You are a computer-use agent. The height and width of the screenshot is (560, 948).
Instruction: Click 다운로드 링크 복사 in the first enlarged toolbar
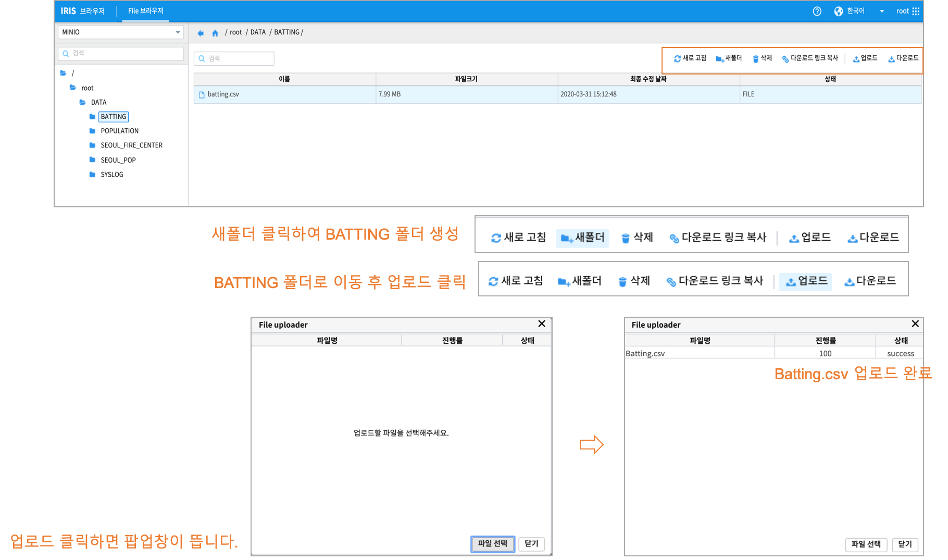718,238
